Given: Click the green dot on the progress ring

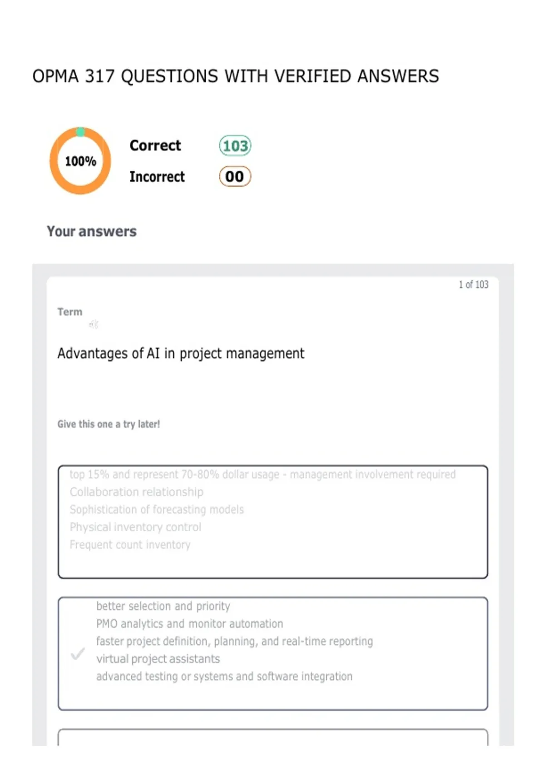Looking at the screenshot, I should pyautogui.click(x=80, y=132).
